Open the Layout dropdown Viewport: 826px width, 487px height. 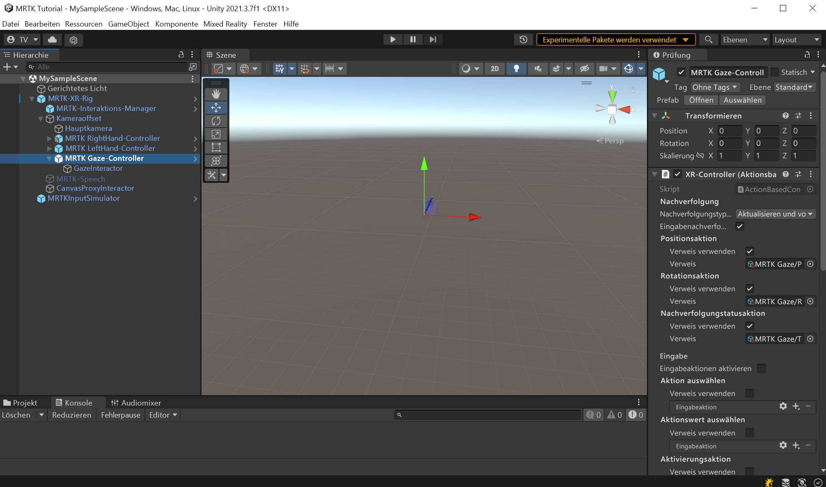(x=796, y=39)
